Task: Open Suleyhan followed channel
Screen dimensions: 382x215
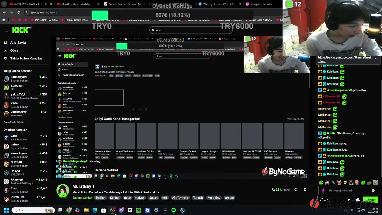Action: click(25, 87)
